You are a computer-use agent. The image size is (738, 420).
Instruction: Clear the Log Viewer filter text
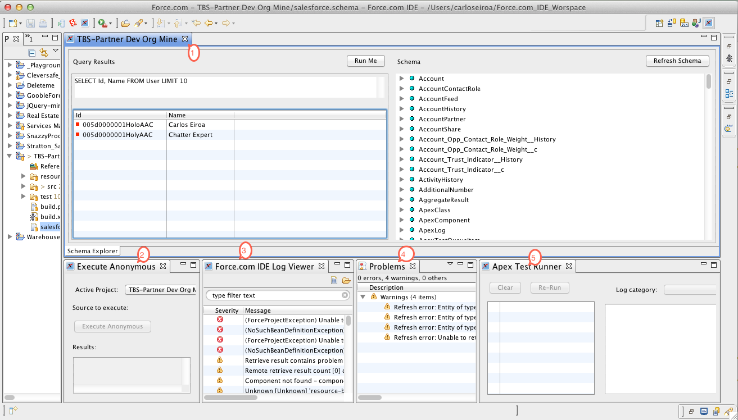pos(345,295)
